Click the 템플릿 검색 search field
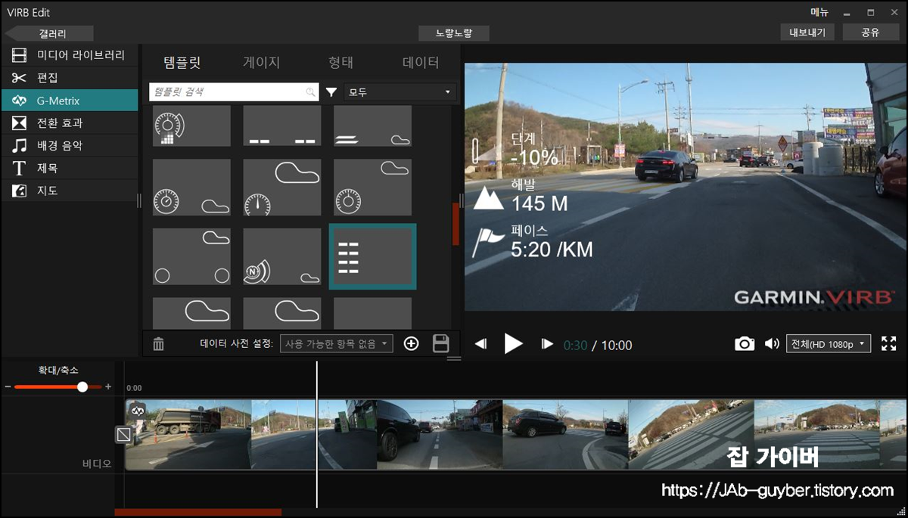Image resolution: width=908 pixels, height=518 pixels. [x=234, y=92]
